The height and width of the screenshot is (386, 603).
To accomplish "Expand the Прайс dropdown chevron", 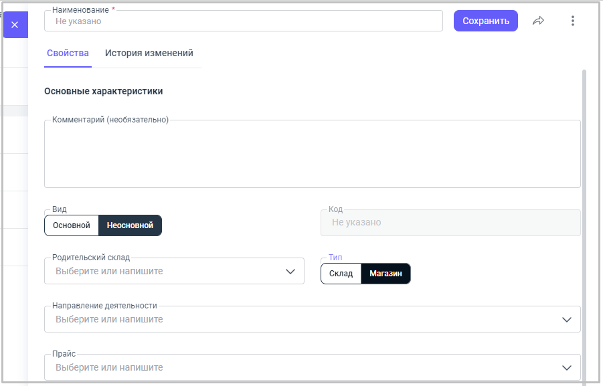I will [x=567, y=368].
